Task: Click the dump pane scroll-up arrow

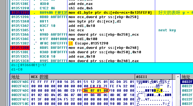Action: click(178, 77)
